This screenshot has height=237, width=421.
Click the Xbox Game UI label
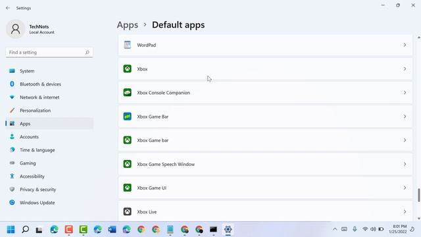152,188
